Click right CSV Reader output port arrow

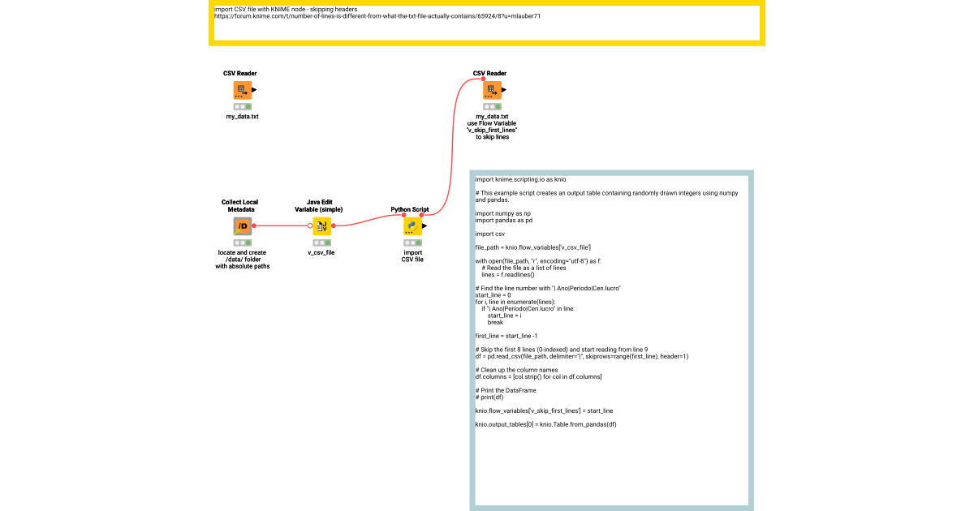[504, 90]
